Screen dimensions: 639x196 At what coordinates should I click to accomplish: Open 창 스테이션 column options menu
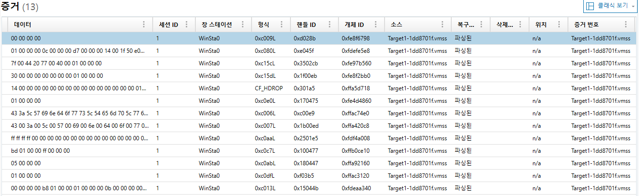tap(242, 24)
